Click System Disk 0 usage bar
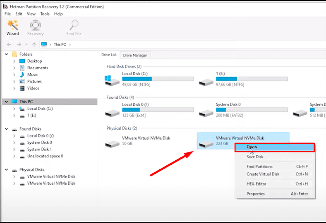 (252, 110)
